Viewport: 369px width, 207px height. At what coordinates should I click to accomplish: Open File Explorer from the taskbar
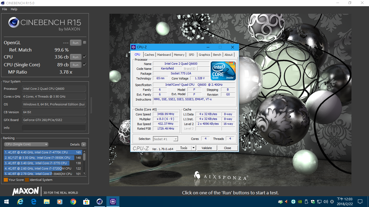[x=47, y=202]
